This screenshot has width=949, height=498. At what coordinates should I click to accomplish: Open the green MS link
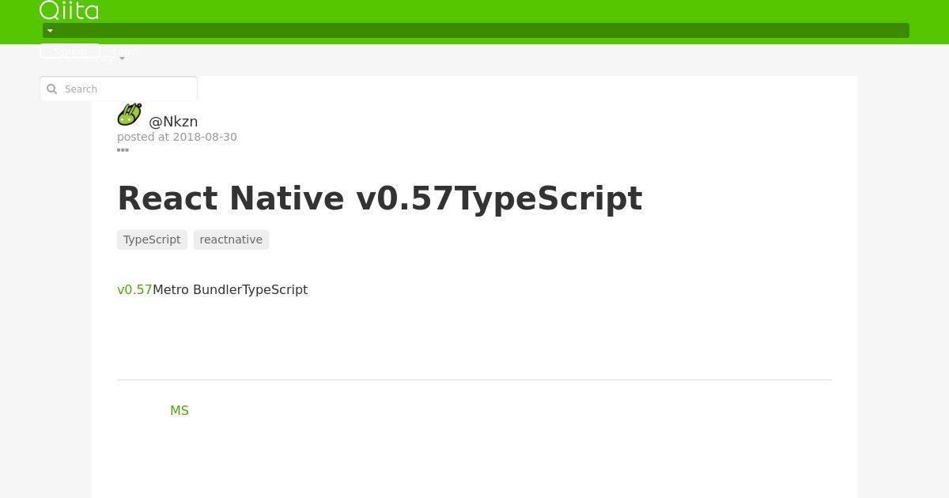tap(180, 410)
